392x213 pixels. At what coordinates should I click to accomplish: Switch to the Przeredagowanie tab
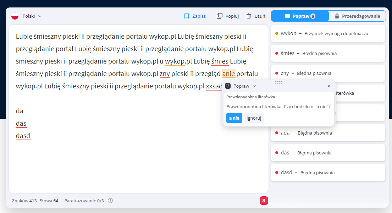(357, 16)
